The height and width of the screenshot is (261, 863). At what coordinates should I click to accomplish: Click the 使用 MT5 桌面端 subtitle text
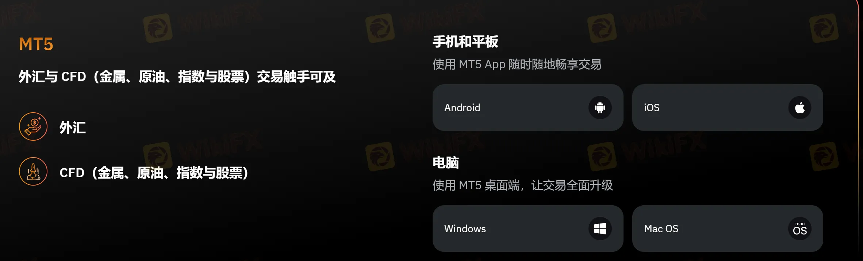523,186
